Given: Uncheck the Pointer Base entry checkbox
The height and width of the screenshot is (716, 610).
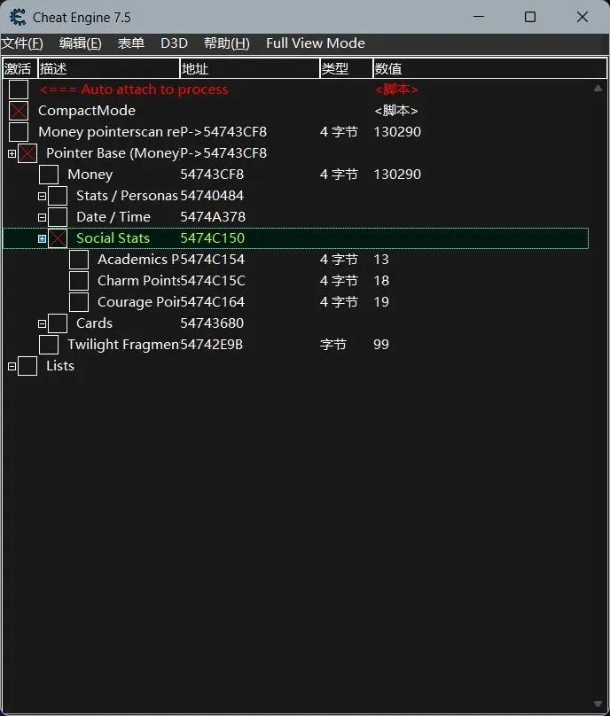Looking at the screenshot, I should click(x=27, y=153).
